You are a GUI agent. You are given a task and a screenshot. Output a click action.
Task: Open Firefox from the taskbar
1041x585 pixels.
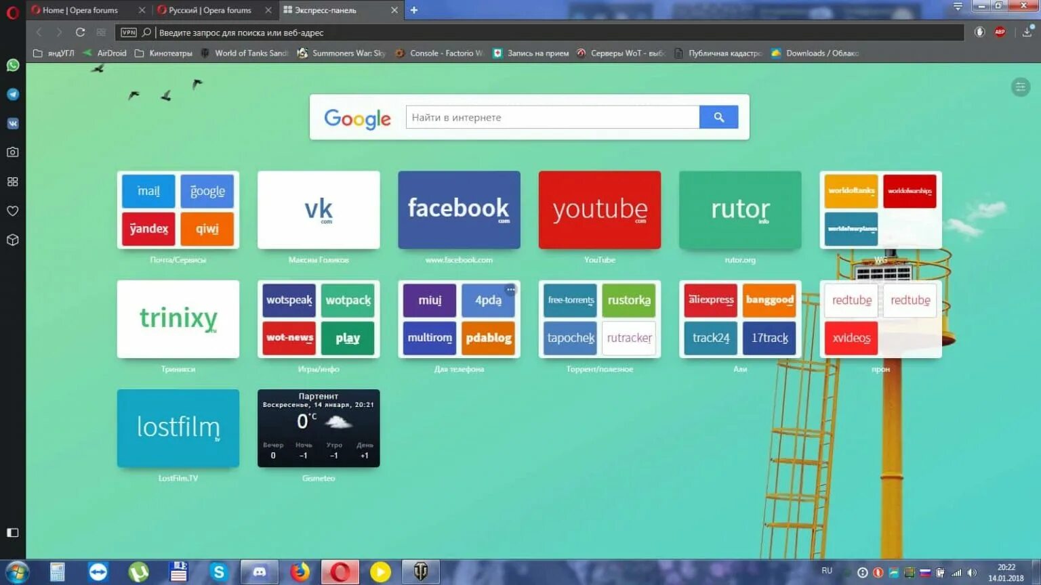click(300, 572)
